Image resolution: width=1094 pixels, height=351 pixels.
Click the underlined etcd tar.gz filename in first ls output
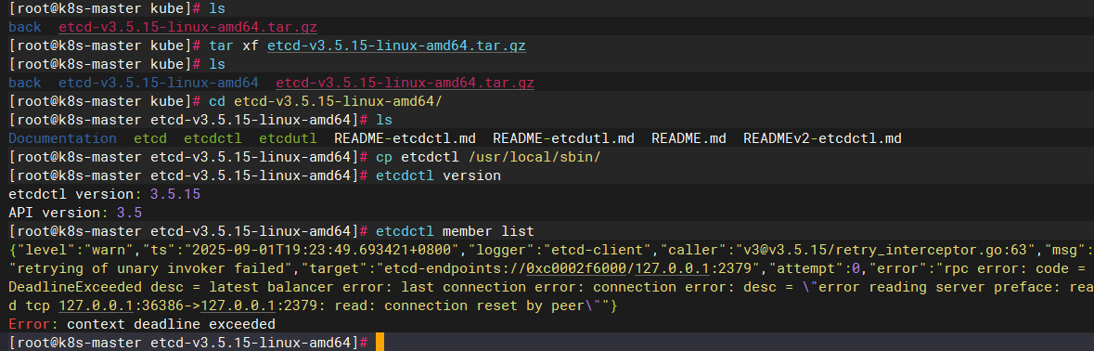[x=187, y=28]
